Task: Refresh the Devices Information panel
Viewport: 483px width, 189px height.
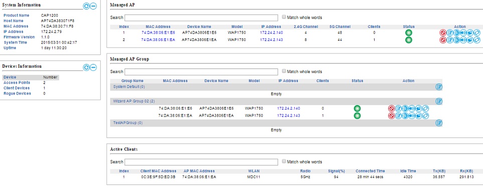Action: pos(86,67)
